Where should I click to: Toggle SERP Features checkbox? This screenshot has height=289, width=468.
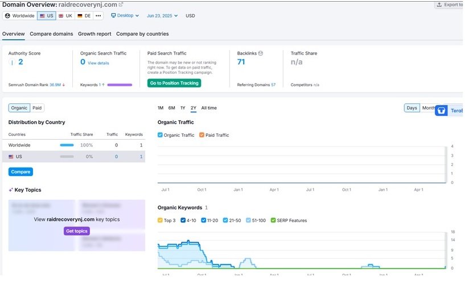click(273, 220)
